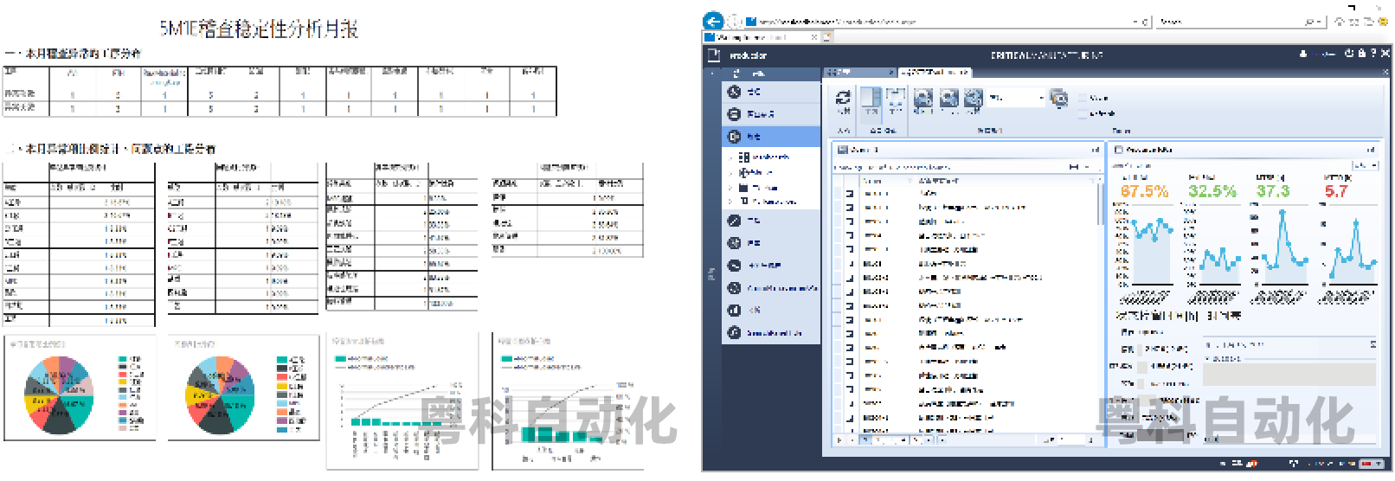Click the third globe search icon in ribbon
The height and width of the screenshot is (481, 1395).
point(974,98)
